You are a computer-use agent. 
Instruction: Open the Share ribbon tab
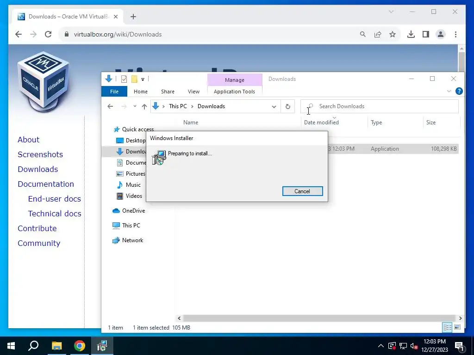point(168,92)
